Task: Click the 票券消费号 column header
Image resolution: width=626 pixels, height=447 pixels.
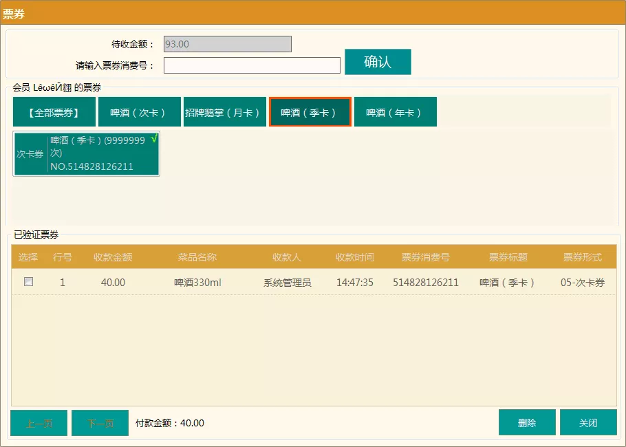Action: (425, 257)
